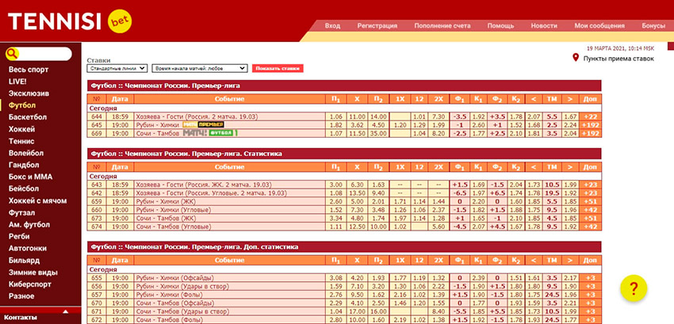Click the Матч Премьер channel icon for Рубин - Химки
674x324 pixels.
(x=203, y=124)
